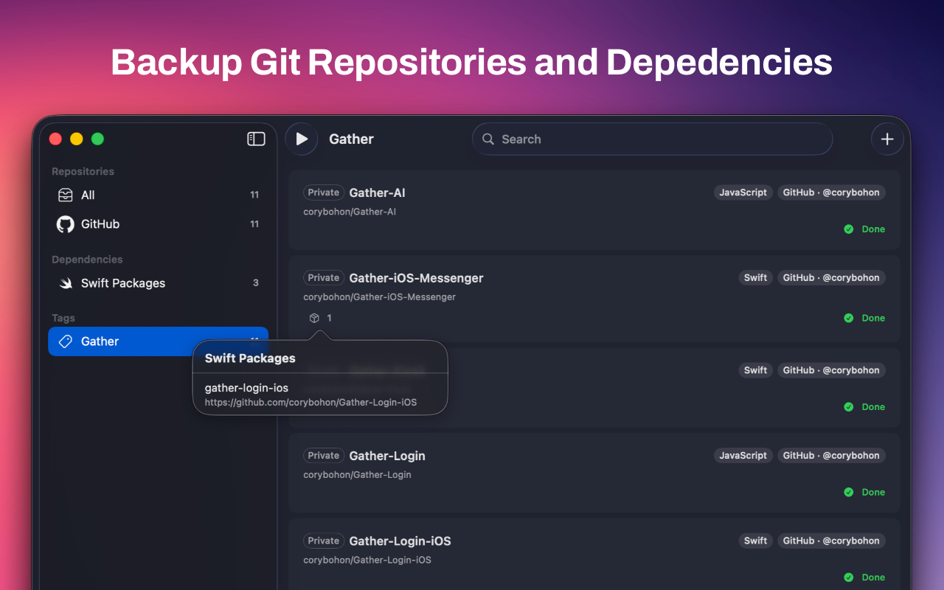Screen dimensions: 944x590
Task: Click GitHub @corybohon tag on Gather-Login-iOS
Action: (x=831, y=541)
